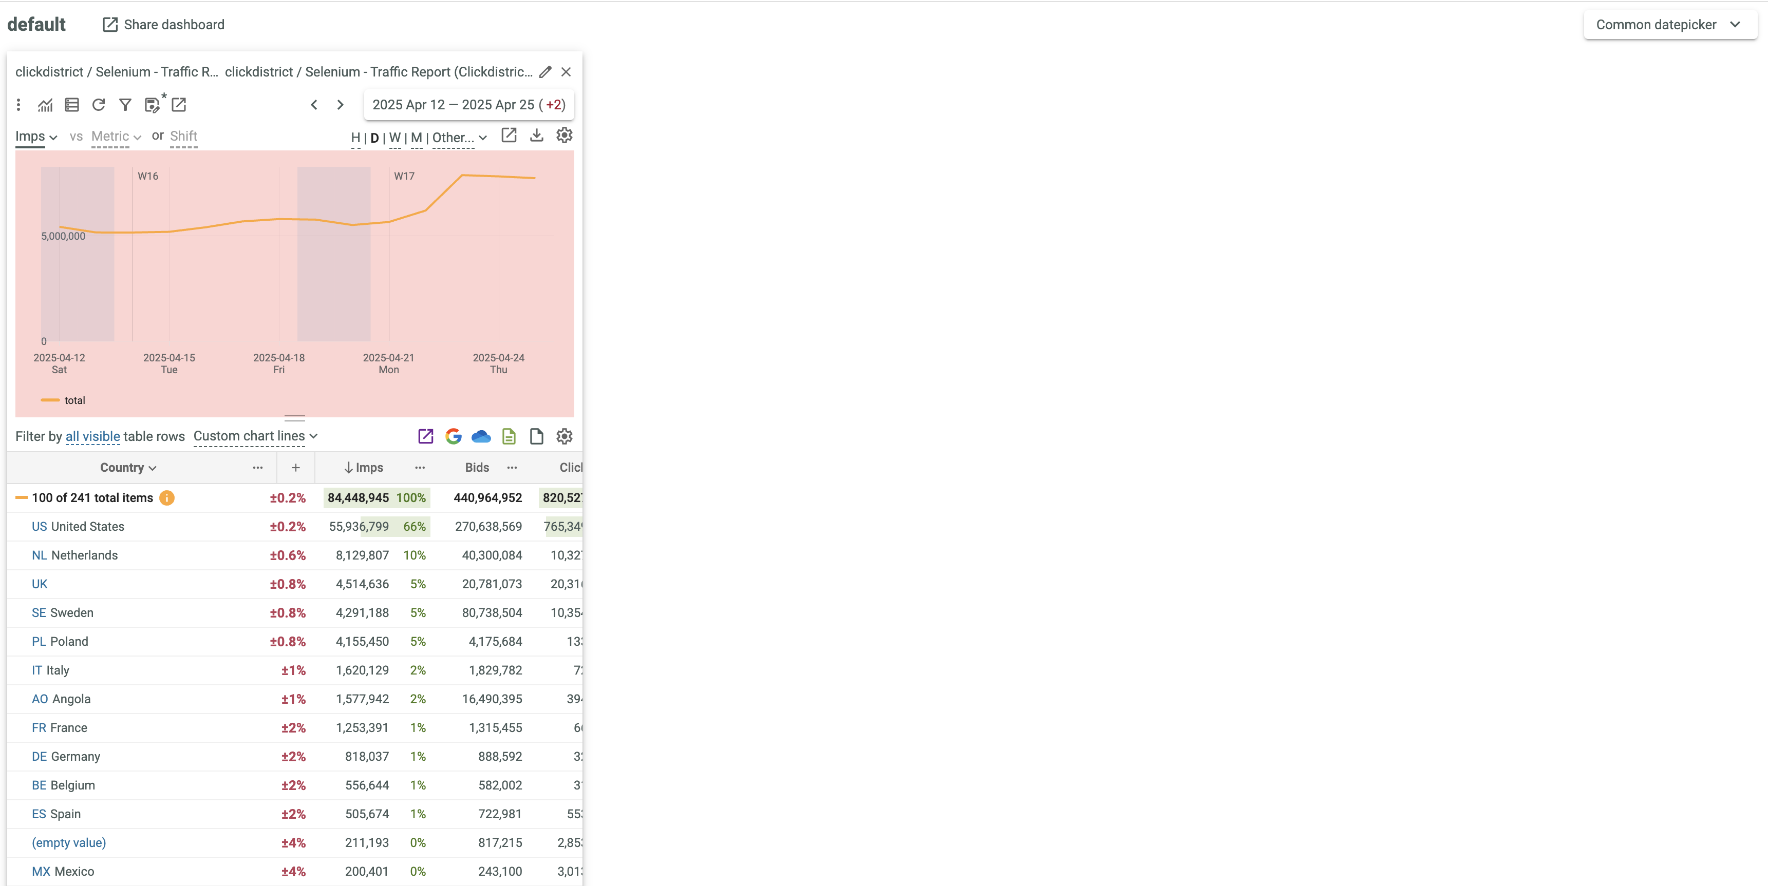This screenshot has width=1768, height=886.
Task: Expand the Imps metric dropdown
Action: point(35,137)
